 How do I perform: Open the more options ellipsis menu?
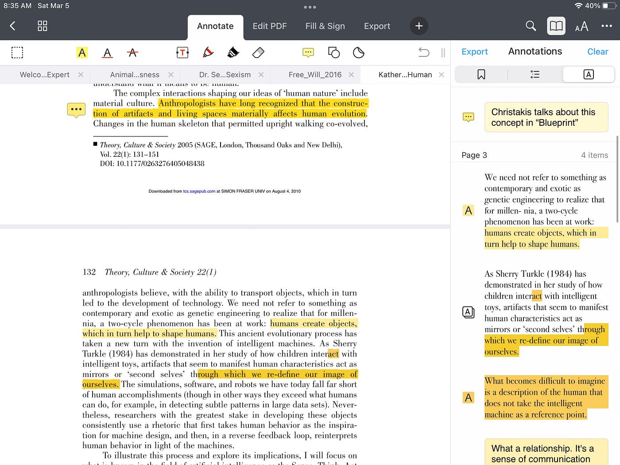(x=607, y=26)
